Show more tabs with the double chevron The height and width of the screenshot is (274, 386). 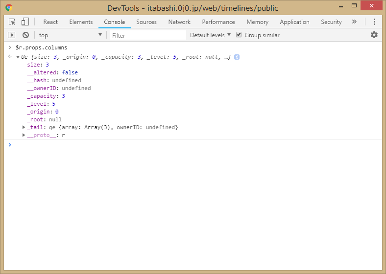click(354, 22)
